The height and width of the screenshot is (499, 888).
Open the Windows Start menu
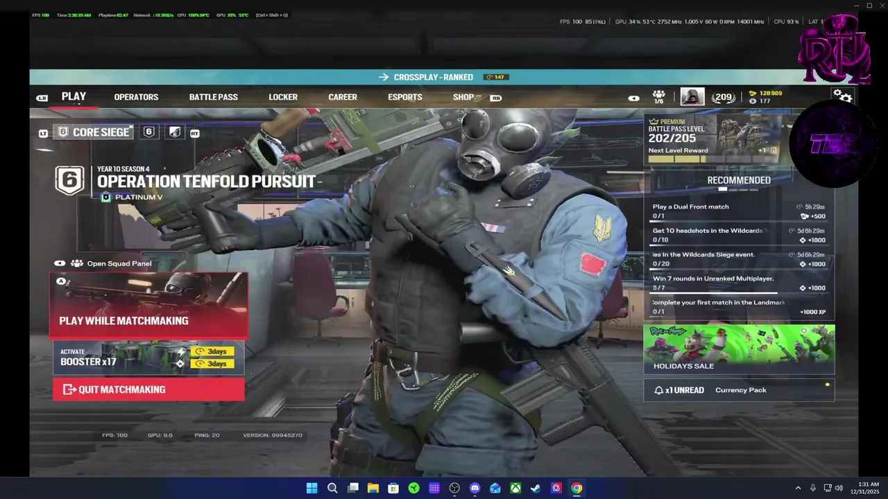(x=312, y=488)
